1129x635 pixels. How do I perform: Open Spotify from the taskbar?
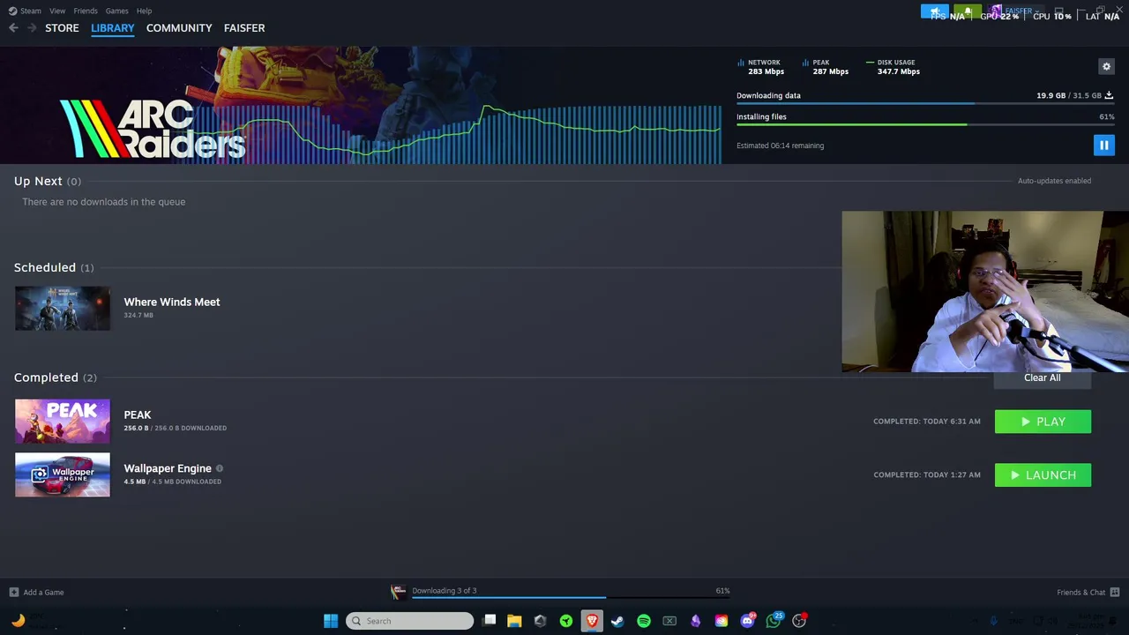click(644, 621)
